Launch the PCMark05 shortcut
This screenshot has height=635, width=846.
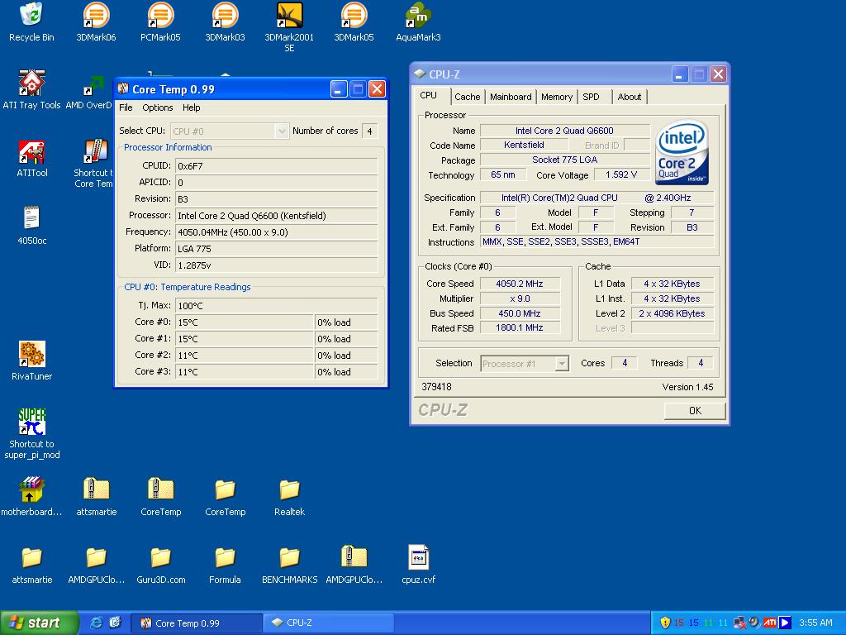pyautogui.click(x=160, y=22)
